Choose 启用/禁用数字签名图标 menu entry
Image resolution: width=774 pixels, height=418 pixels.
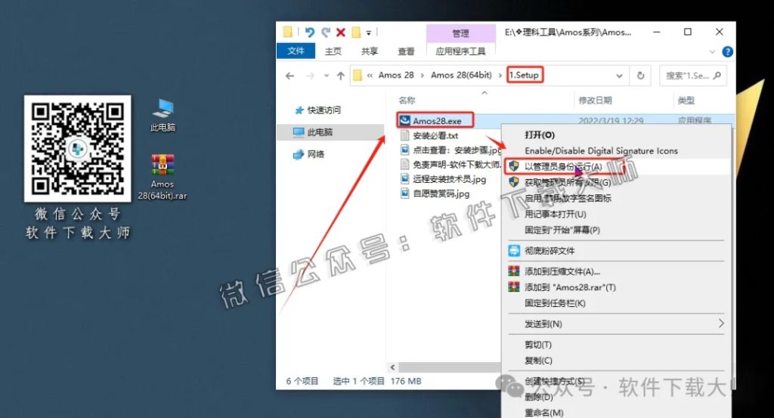[568, 198]
